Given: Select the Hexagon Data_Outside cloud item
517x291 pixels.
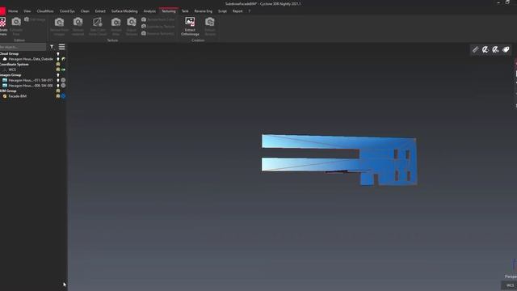Looking at the screenshot, I should (x=31, y=59).
